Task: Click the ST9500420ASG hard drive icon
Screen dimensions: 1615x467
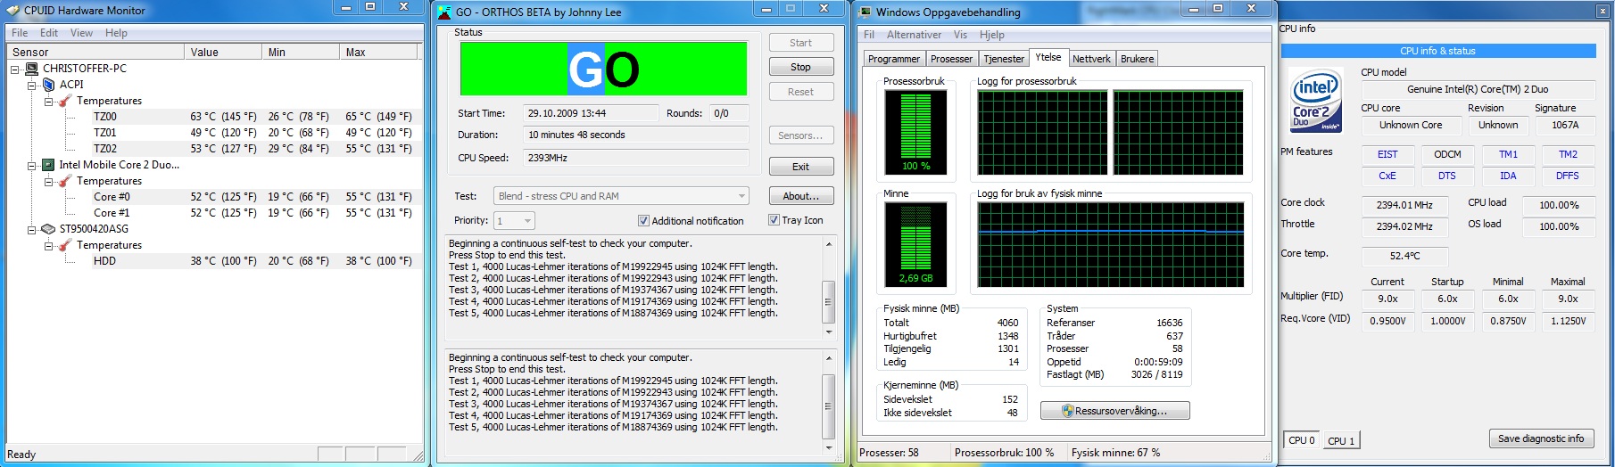Action: tap(49, 229)
